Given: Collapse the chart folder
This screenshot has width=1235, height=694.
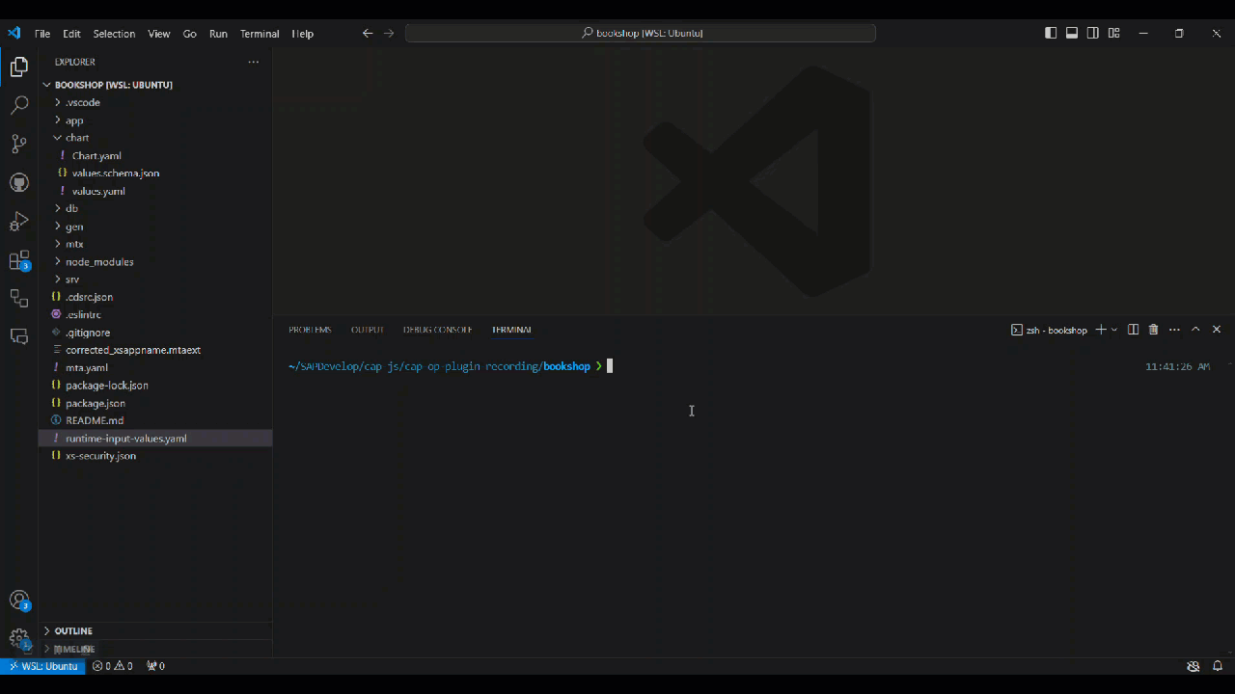Looking at the screenshot, I should tap(58, 138).
